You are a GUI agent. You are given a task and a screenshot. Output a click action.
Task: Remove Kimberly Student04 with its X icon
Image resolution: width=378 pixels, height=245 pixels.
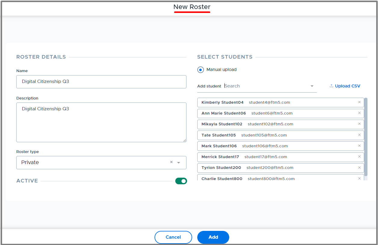(x=359, y=102)
